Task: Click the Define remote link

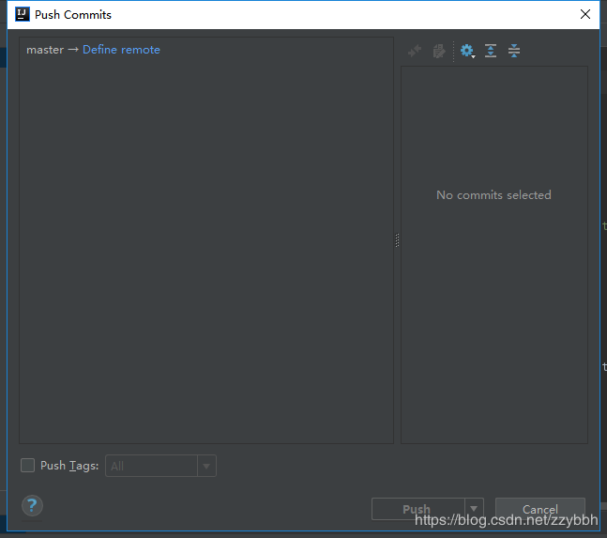Action: [x=121, y=50]
